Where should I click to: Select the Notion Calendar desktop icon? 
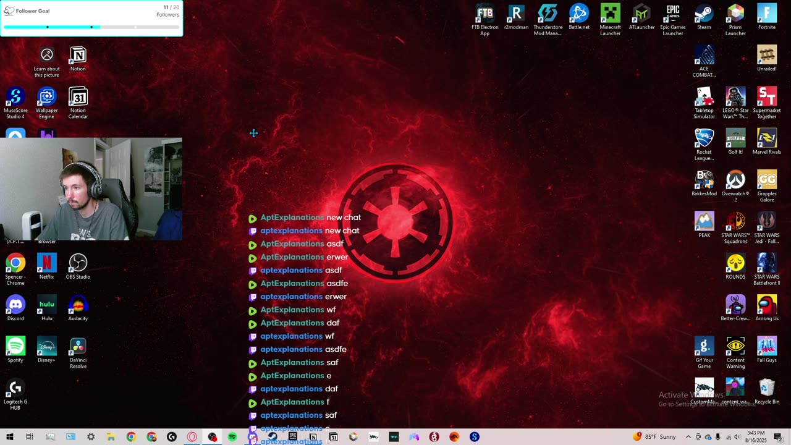point(78,103)
